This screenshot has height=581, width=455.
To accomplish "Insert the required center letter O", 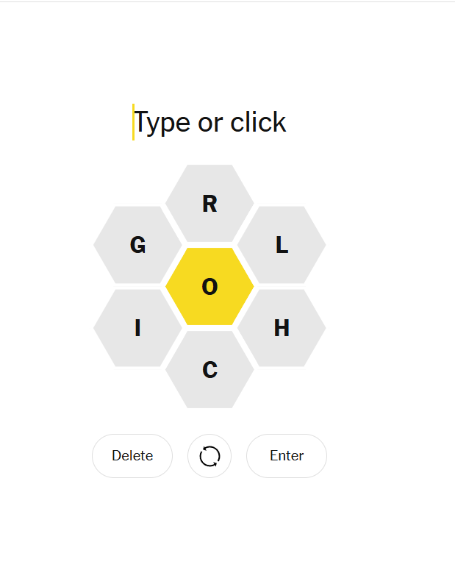I will tap(209, 287).
